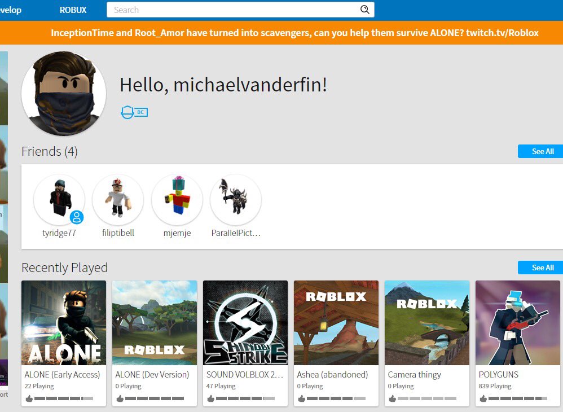
Task: Open the Camera thingy game thumbnail
Action: tap(427, 323)
